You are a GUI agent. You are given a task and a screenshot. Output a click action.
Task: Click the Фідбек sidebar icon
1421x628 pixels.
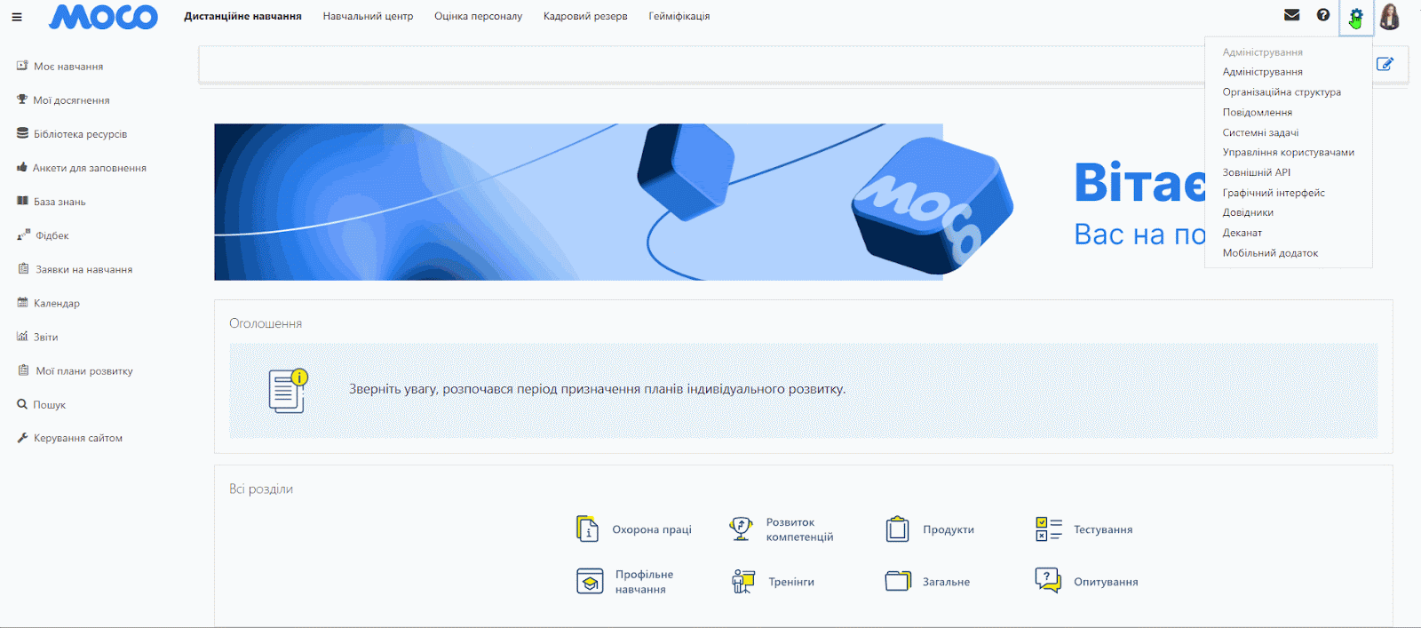click(23, 235)
